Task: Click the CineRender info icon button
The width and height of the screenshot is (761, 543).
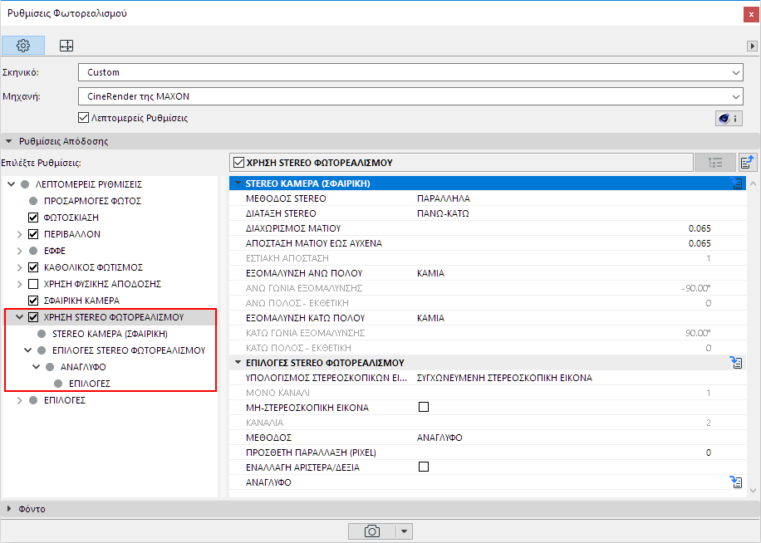Action: (x=729, y=118)
